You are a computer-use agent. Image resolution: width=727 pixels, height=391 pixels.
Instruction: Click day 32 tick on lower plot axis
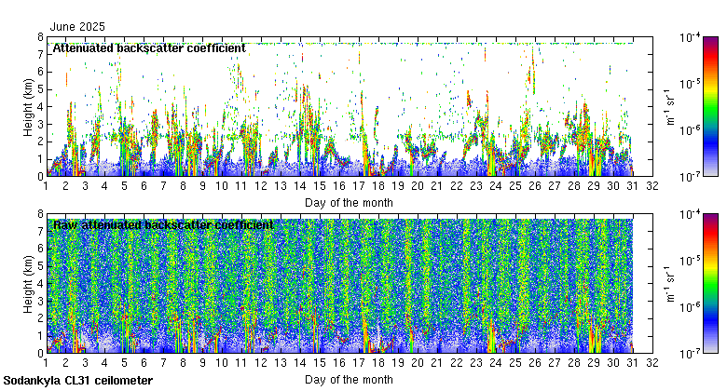pos(653,363)
